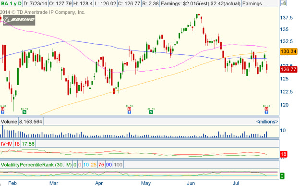The width and height of the screenshot is (300, 186).
Task: Click the Earnings $2.015(est) $2.42(actual) field
Action: coord(201,4)
